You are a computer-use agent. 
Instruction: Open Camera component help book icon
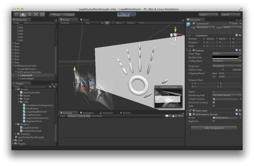tap(237, 50)
